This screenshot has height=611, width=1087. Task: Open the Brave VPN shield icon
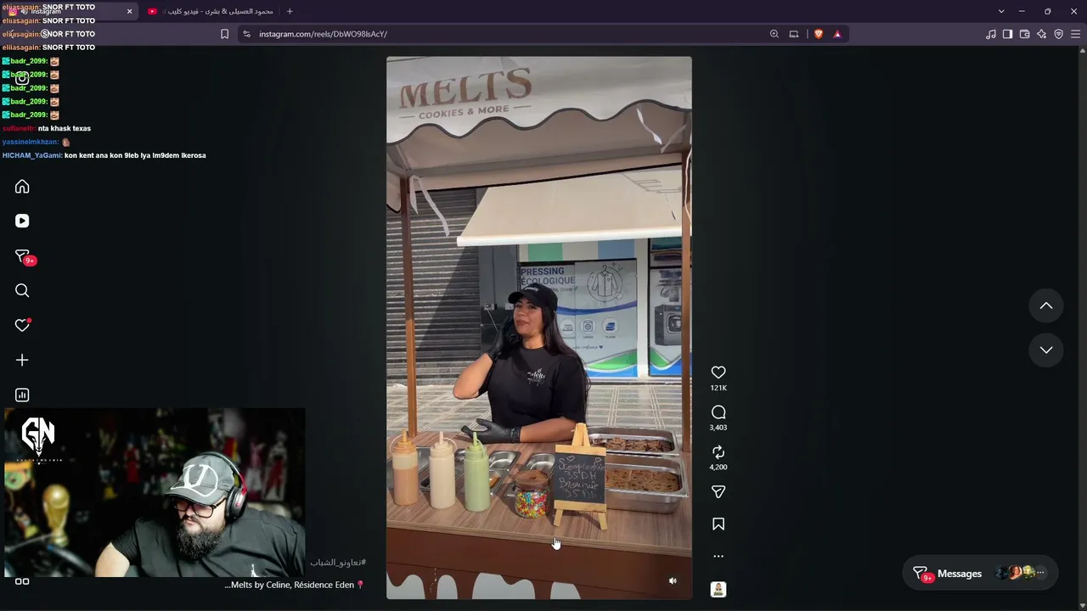(x=1058, y=34)
